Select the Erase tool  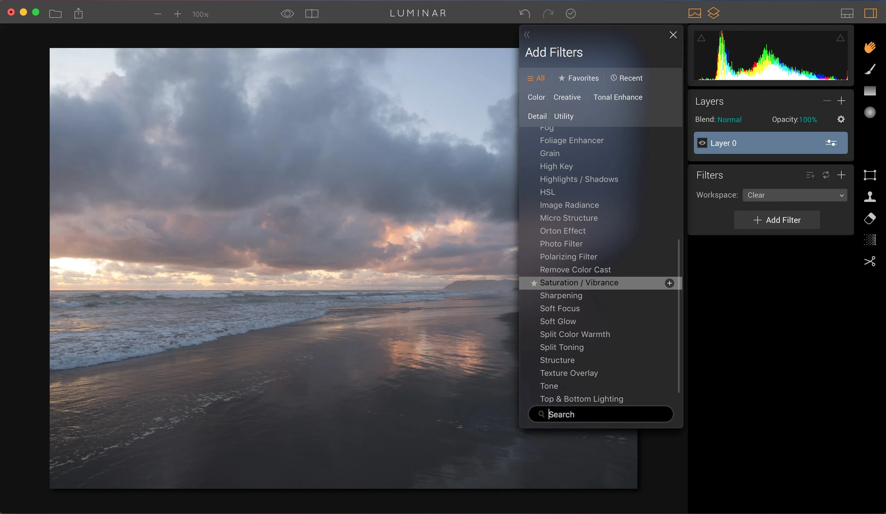pos(870,219)
